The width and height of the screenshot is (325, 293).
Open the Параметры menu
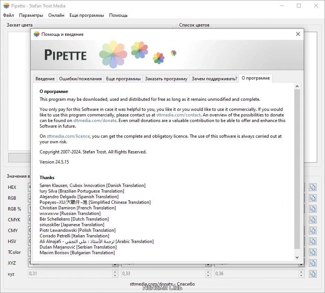31,15
